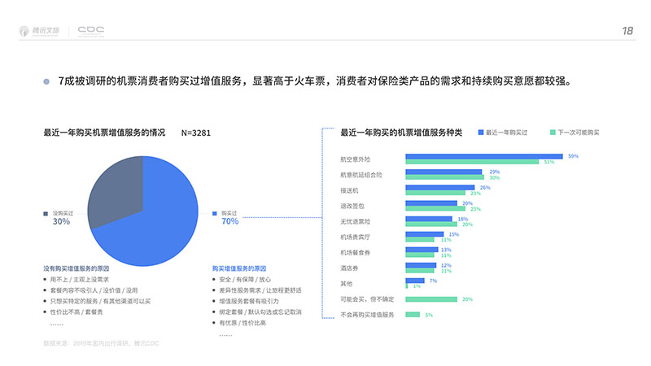Select the bullet 性价比不高 / 套餐贵
Viewport: 651px width, 366px height.
pyautogui.click(x=76, y=312)
